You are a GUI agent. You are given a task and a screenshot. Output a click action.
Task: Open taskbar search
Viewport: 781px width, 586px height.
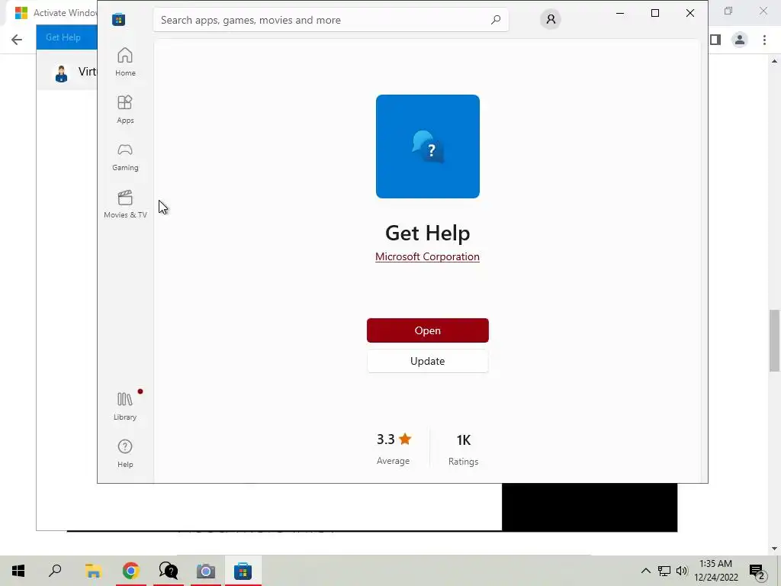(x=55, y=571)
